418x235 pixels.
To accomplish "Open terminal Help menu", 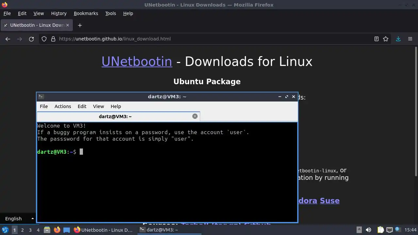I will tap(116, 106).
